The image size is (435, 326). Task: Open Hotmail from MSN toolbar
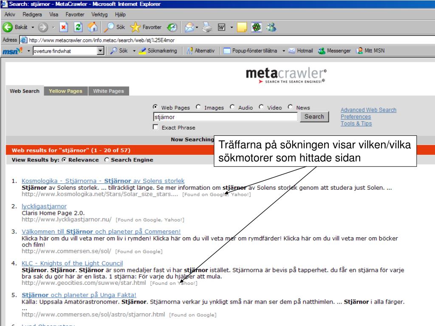[301, 51]
